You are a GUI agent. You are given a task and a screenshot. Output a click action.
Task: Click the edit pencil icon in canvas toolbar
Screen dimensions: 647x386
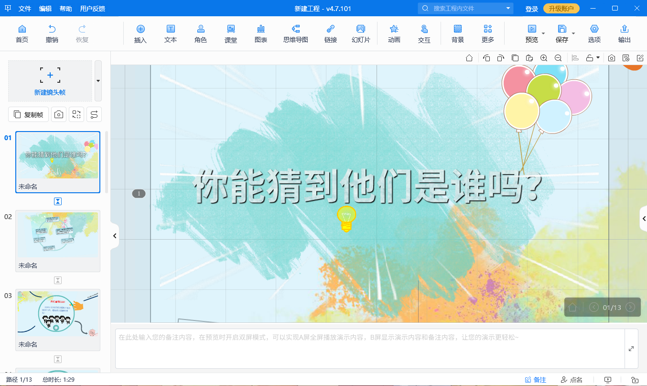640,58
